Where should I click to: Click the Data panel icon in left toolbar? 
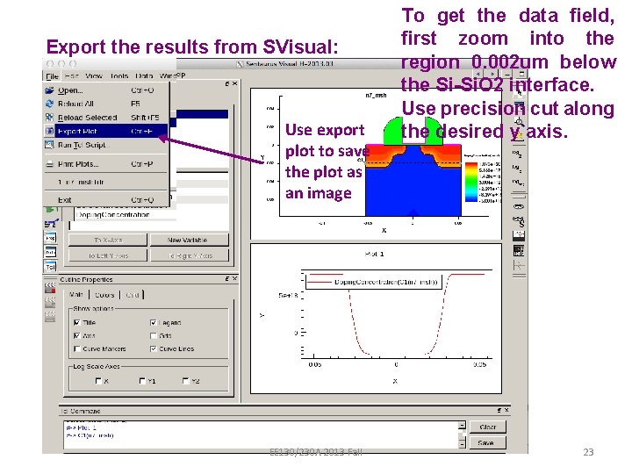coord(50,252)
